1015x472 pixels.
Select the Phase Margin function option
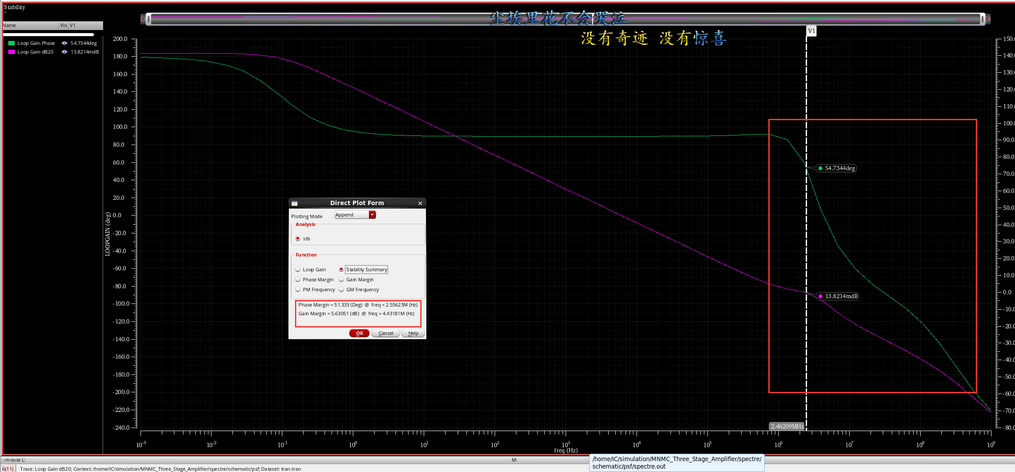click(x=298, y=280)
